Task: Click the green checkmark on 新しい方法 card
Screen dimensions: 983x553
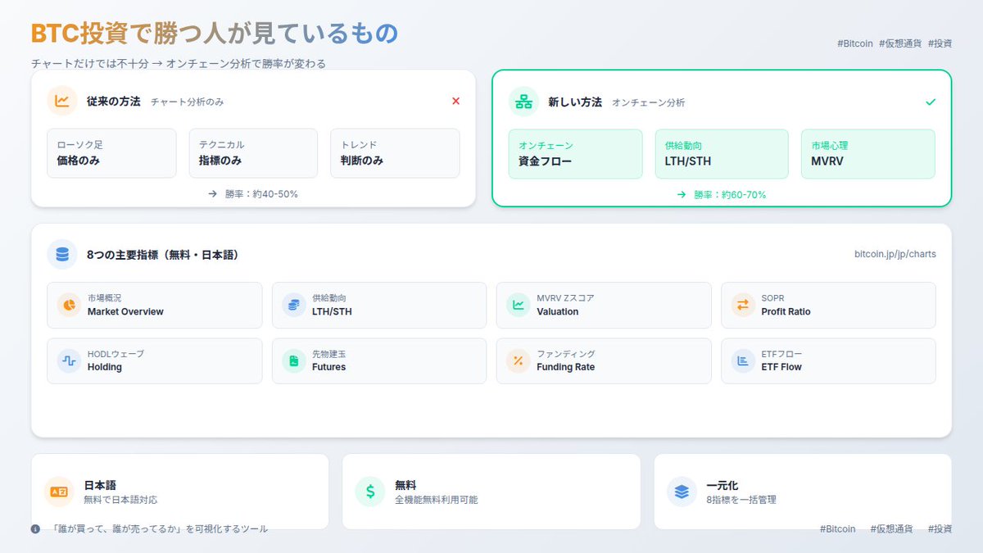Action: (931, 102)
